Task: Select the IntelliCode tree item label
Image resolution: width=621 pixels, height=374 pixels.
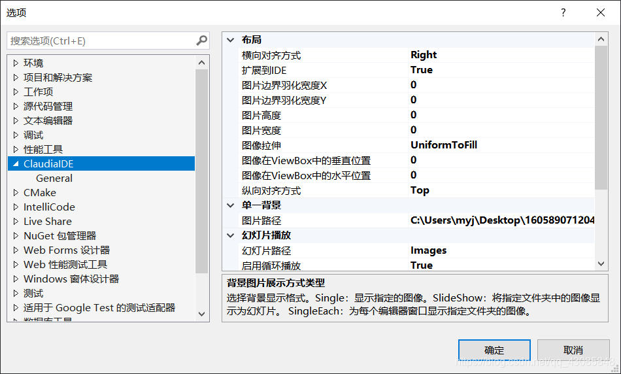Action: [x=49, y=207]
